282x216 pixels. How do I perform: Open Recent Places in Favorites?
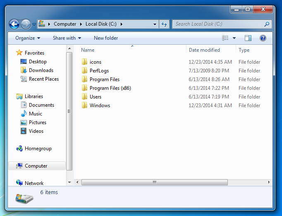tap(44, 79)
